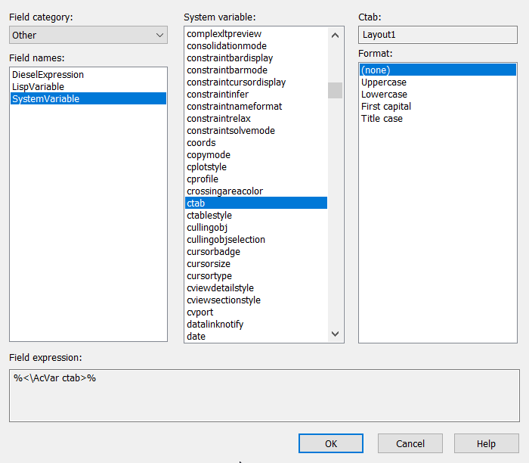Image resolution: width=529 pixels, height=463 pixels.
Task: Choose constraintnameformat system variable
Action: coord(256,107)
